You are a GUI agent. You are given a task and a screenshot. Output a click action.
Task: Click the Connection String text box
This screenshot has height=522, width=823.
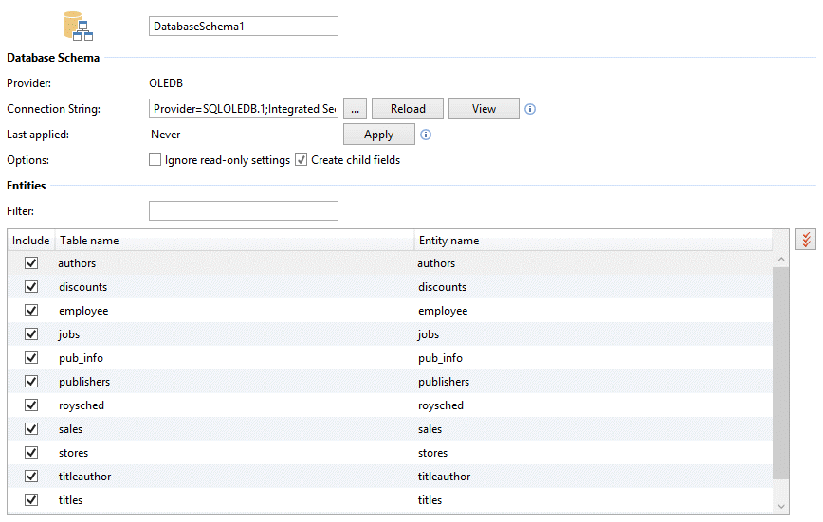click(x=244, y=109)
